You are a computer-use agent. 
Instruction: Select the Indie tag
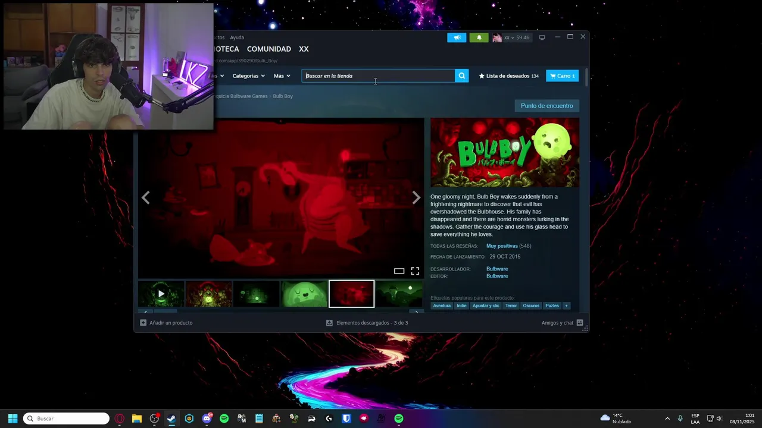461,306
